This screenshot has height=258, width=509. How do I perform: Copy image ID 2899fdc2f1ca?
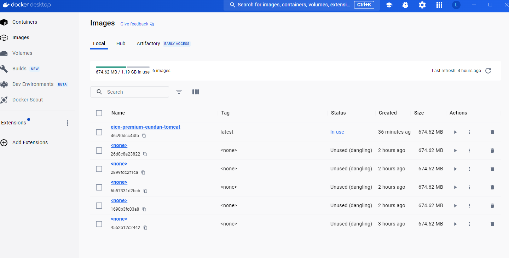click(x=143, y=172)
